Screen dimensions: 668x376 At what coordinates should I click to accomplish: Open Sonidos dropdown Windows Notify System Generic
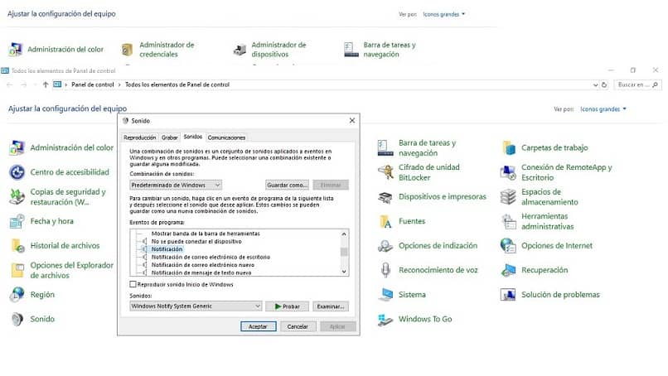coord(196,306)
